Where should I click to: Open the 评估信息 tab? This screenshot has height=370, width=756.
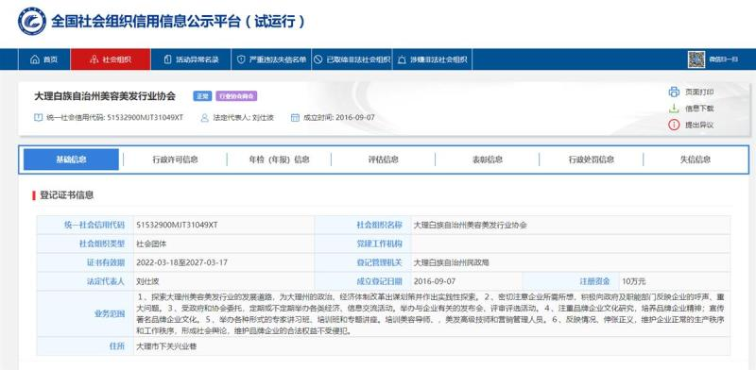click(384, 160)
